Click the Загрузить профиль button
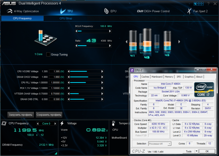This screenshot has height=156, width=219. click(x=21, y=115)
